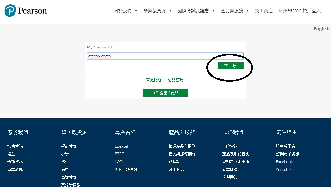Click the green 下一步 button
The height and width of the screenshot is (187, 331).
click(x=231, y=66)
